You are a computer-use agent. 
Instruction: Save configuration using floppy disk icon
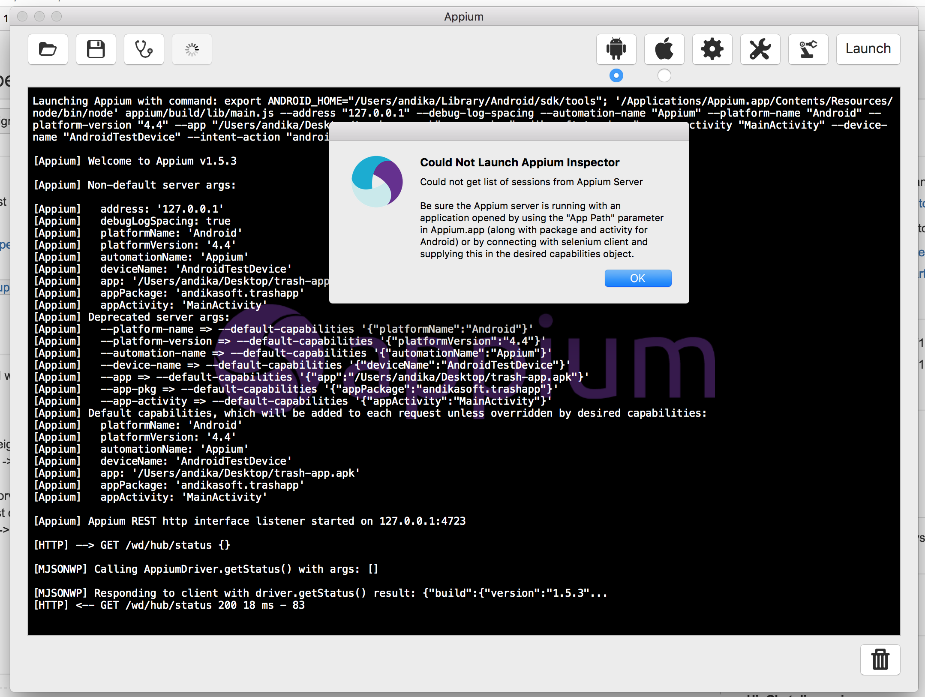tap(96, 49)
